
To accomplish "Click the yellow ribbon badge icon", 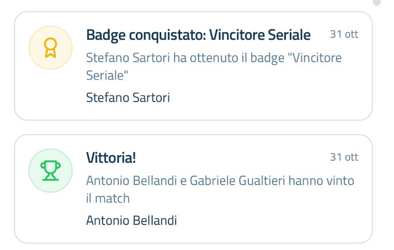I will click(x=50, y=47).
